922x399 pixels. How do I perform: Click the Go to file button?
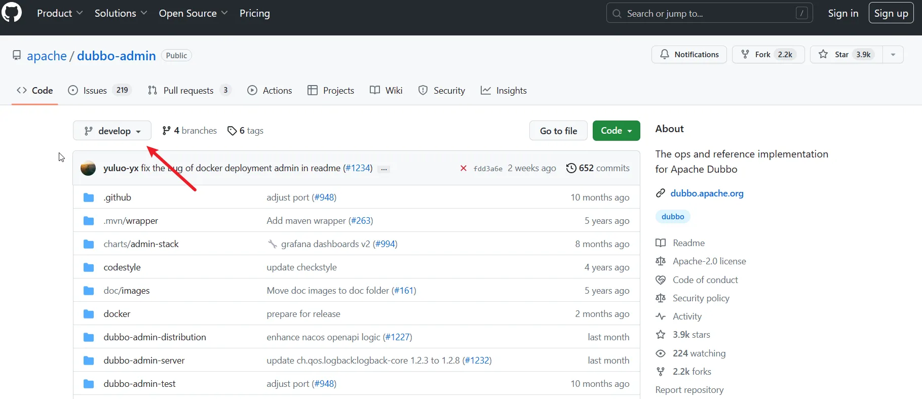point(558,131)
